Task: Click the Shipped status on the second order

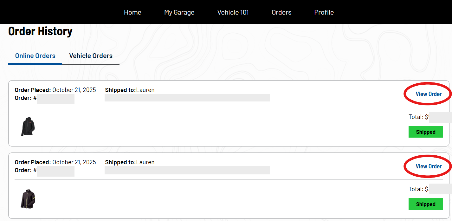Action: pyautogui.click(x=425, y=204)
